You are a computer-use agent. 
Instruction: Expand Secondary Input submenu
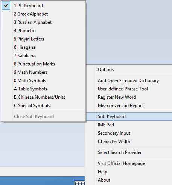[129, 133]
